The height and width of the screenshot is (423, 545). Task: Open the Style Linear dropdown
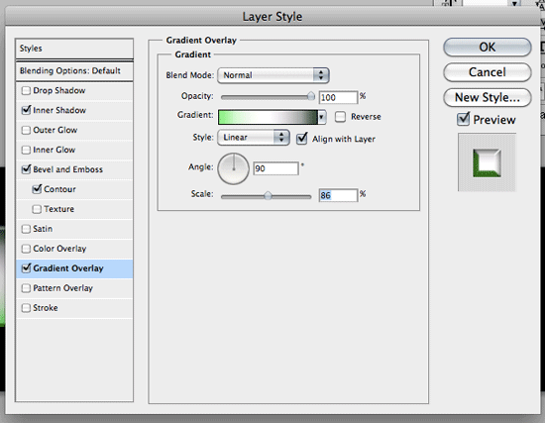pos(254,138)
